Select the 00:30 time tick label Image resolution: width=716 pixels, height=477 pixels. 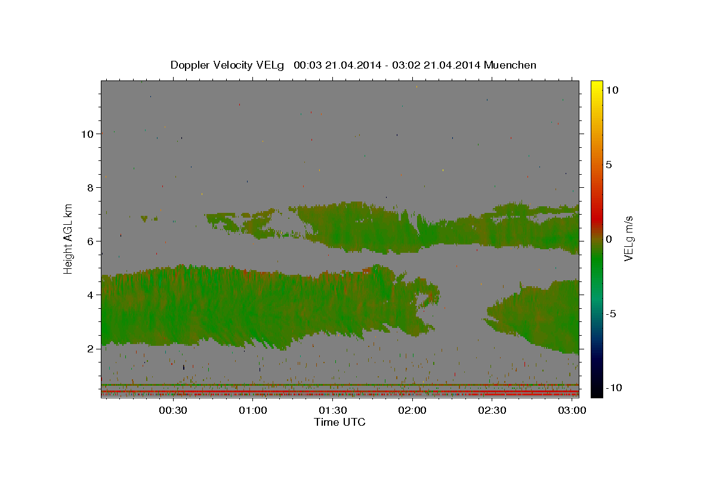coord(173,411)
